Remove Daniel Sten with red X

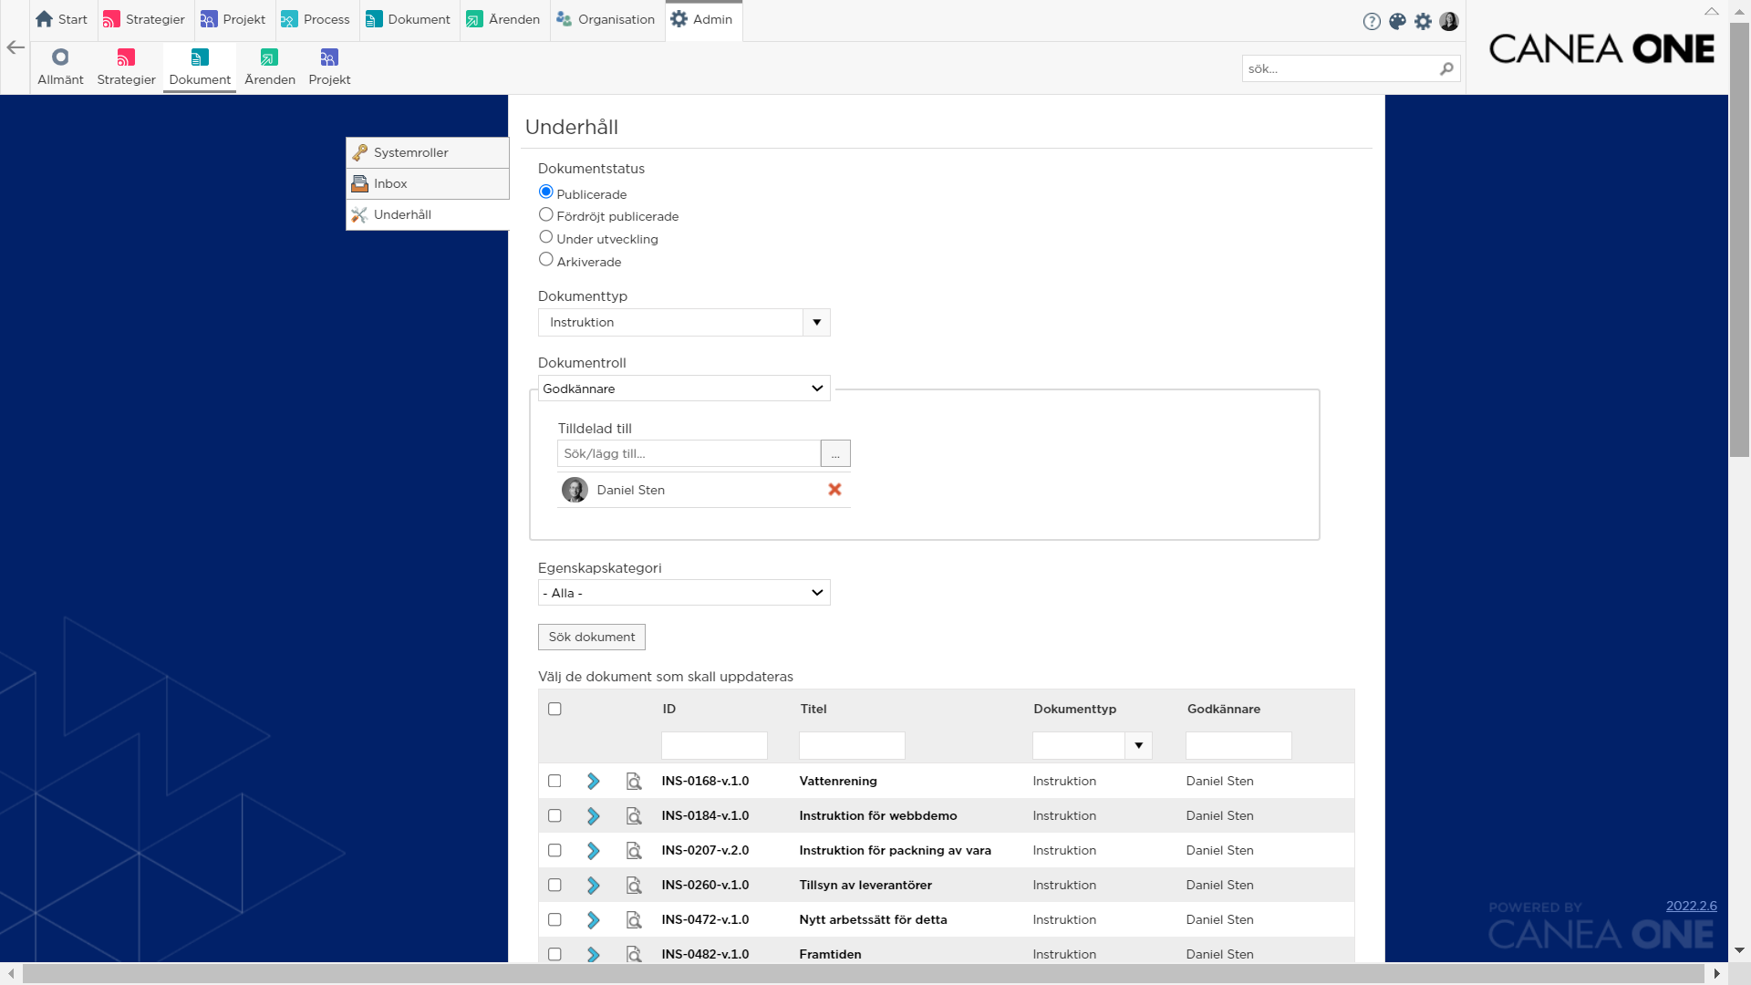[x=834, y=490]
